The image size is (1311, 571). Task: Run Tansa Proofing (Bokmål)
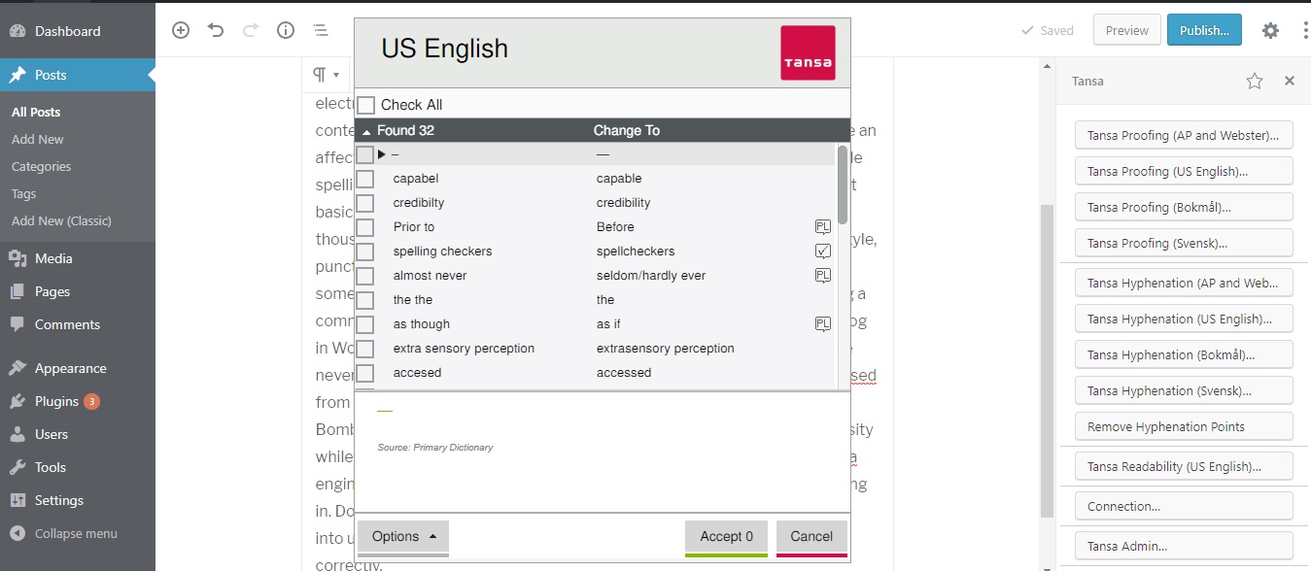click(1184, 207)
